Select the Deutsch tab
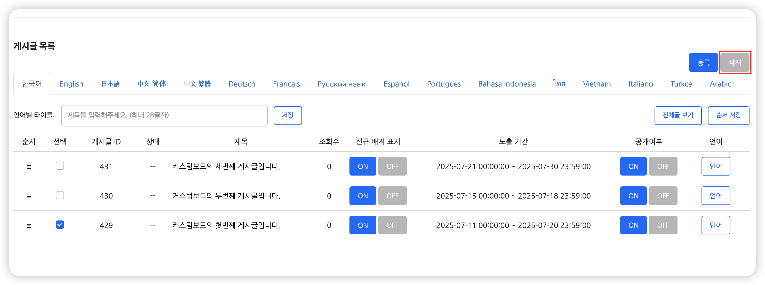 [x=242, y=84]
